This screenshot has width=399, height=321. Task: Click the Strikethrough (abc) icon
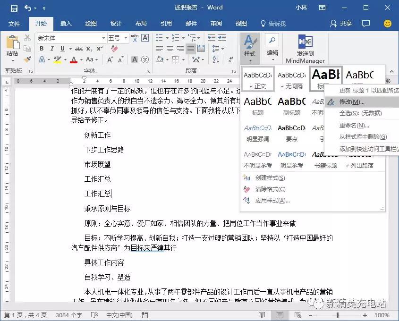(78, 49)
